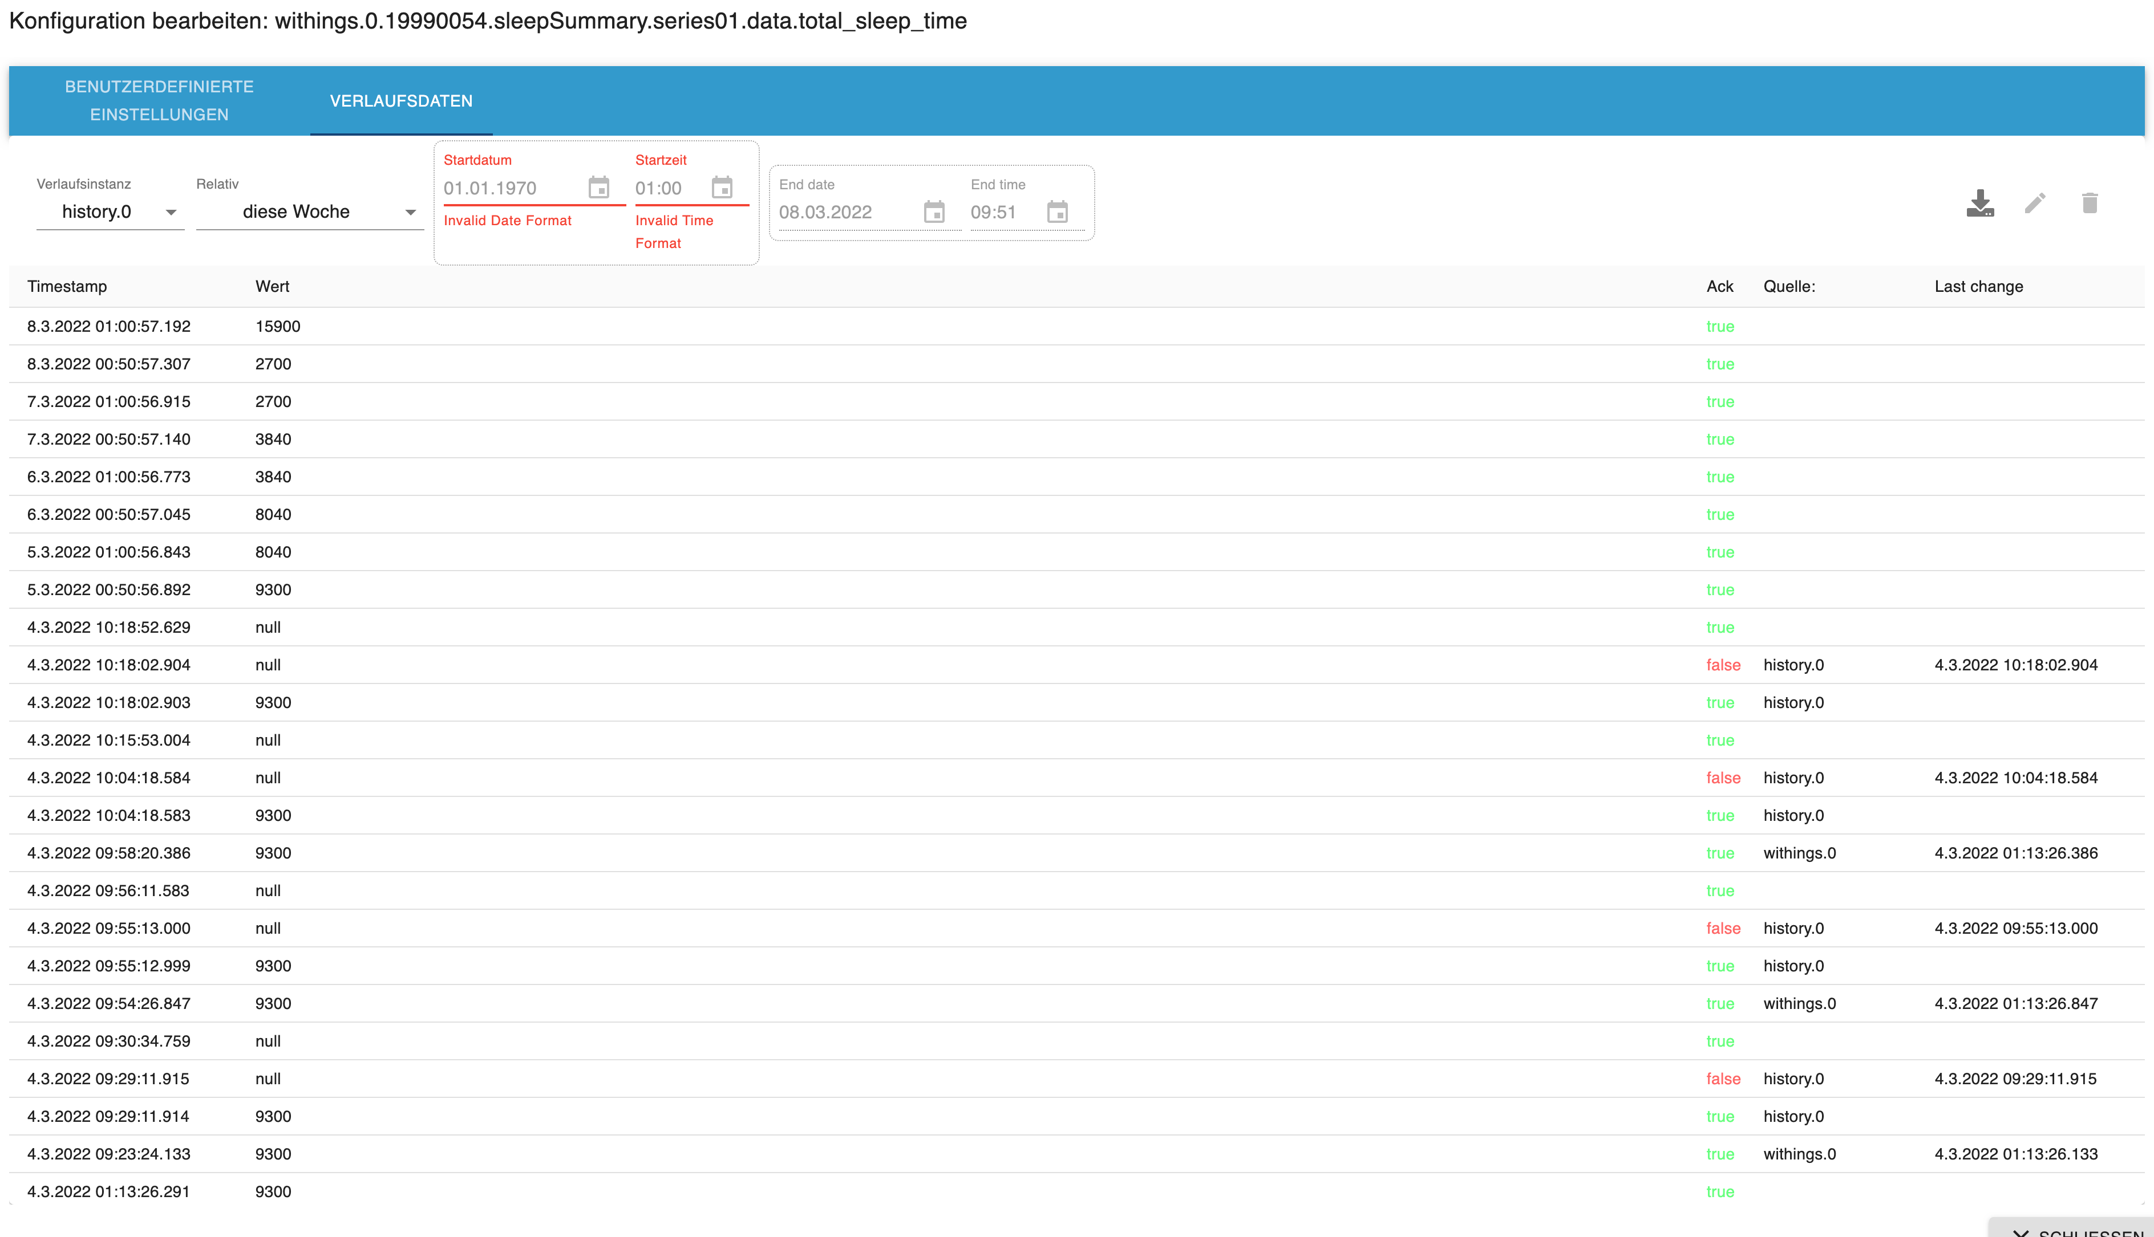Click withings.0 source in row 09:23:24.133
The image size is (2154, 1237).
coord(1800,1154)
